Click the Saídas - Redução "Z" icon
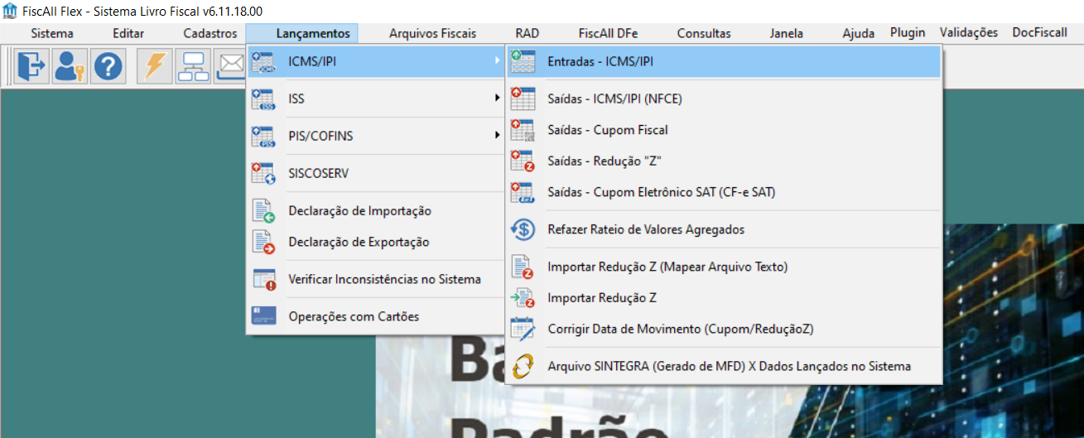Viewport: 1084px width, 438px height. tap(523, 161)
